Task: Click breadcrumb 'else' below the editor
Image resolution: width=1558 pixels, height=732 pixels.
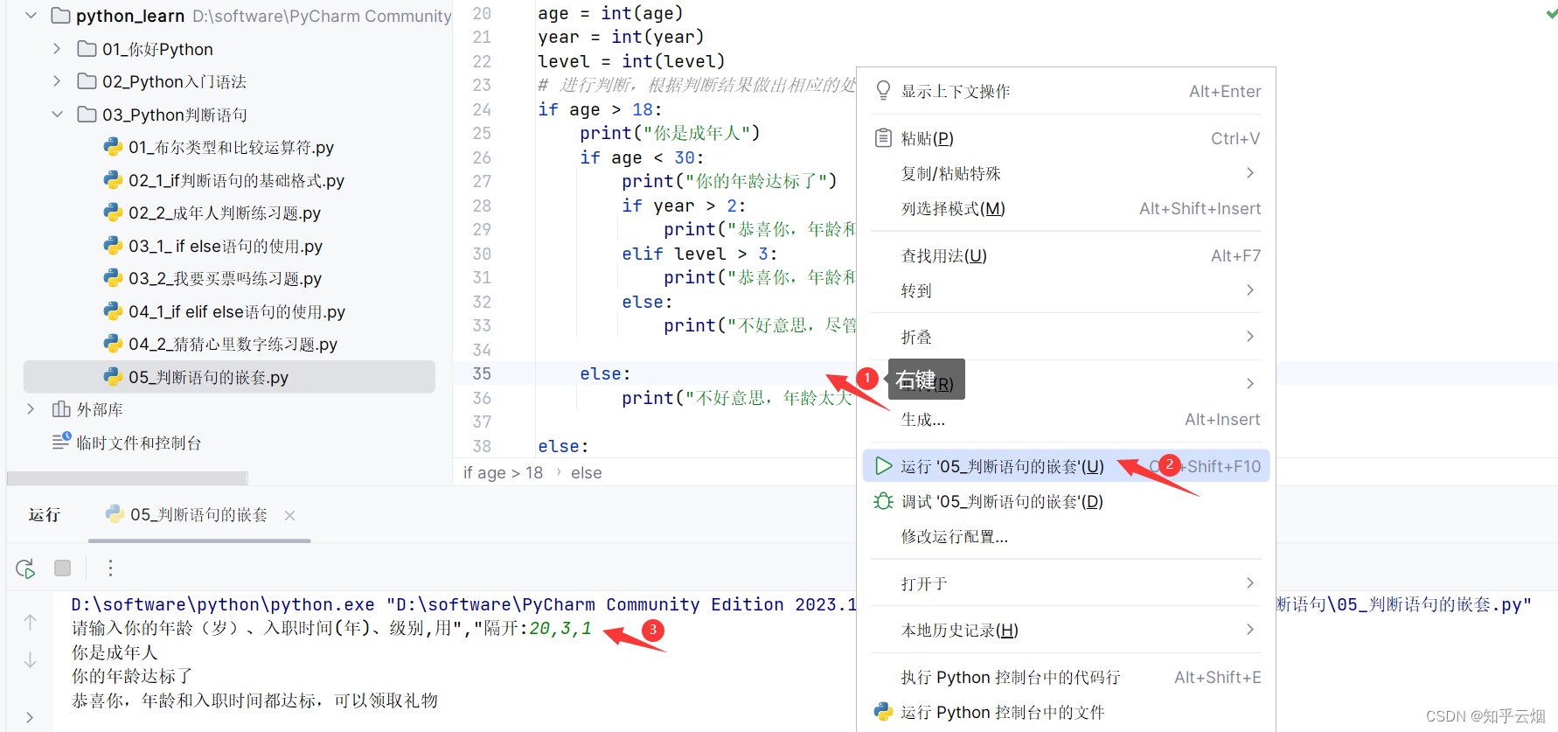Action: click(x=586, y=472)
